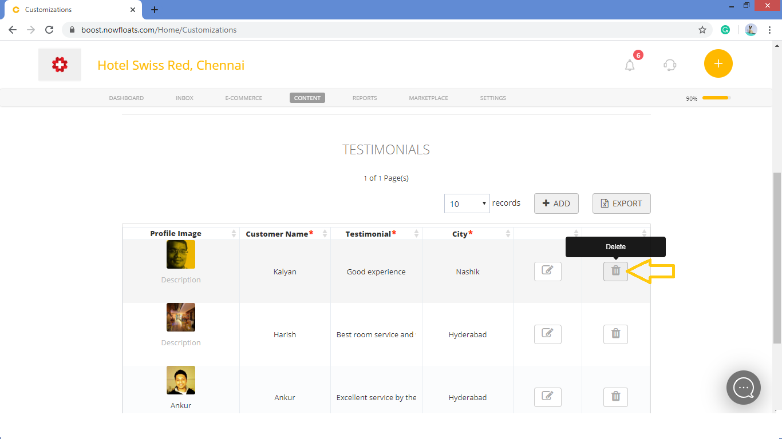
Task: Open the E-Commerce menu
Action: [x=243, y=98]
